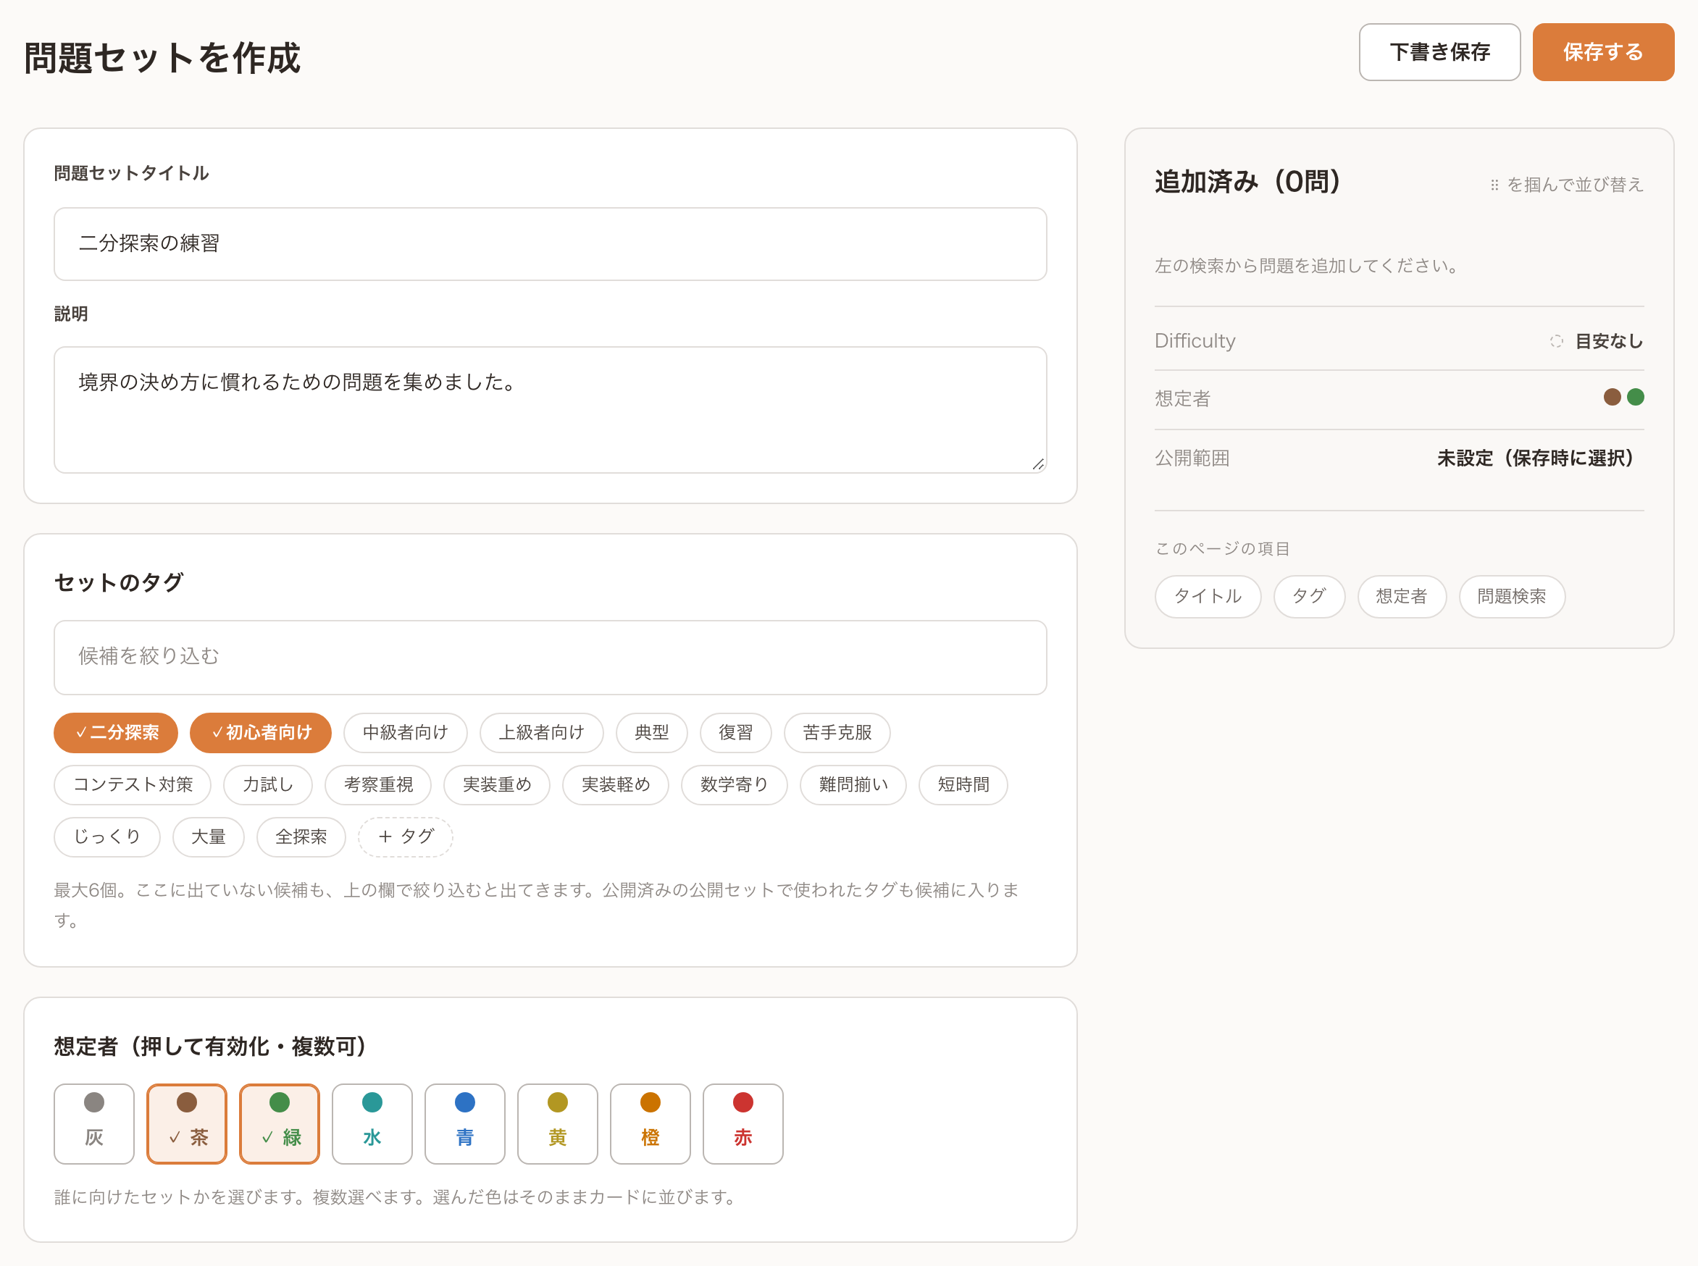This screenshot has width=1698, height=1266.
Task: Select the 上級者向け tag
Action: click(541, 733)
